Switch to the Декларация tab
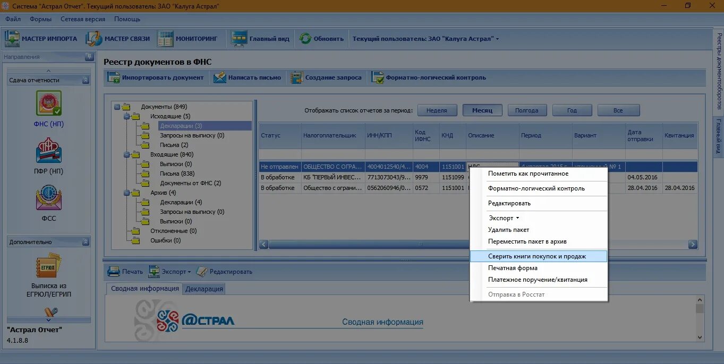 tap(204, 289)
